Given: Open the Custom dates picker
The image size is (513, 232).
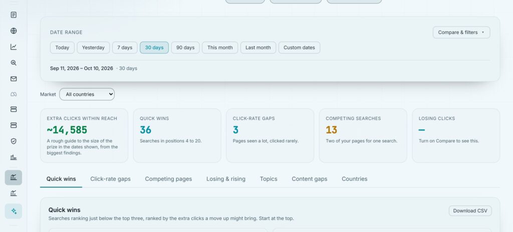Looking at the screenshot, I should coord(299,47).
